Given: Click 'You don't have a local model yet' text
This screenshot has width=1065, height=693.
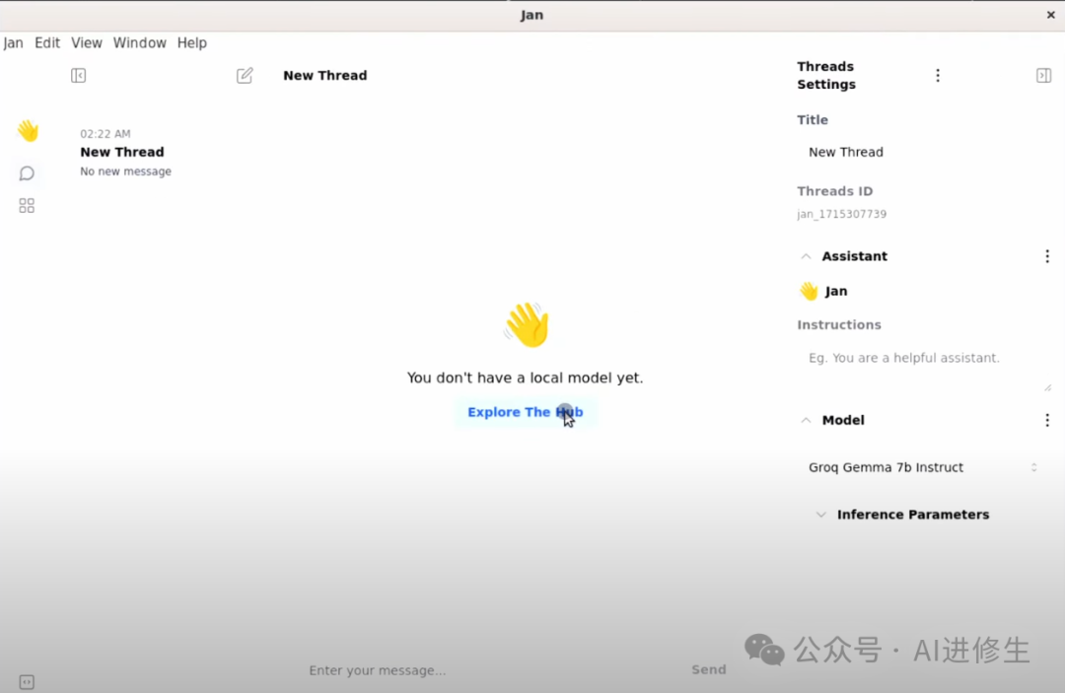Looking at the screenshot, I should tap(525, 378).
